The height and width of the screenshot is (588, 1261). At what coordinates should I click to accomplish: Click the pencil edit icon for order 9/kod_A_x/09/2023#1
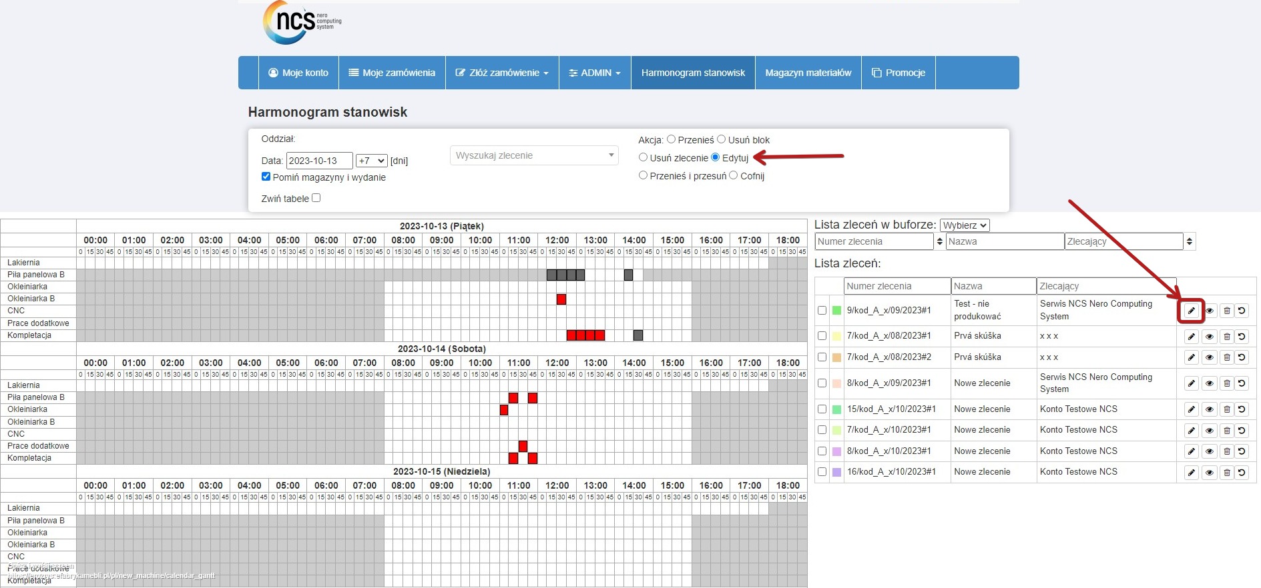click(1191, 311)
